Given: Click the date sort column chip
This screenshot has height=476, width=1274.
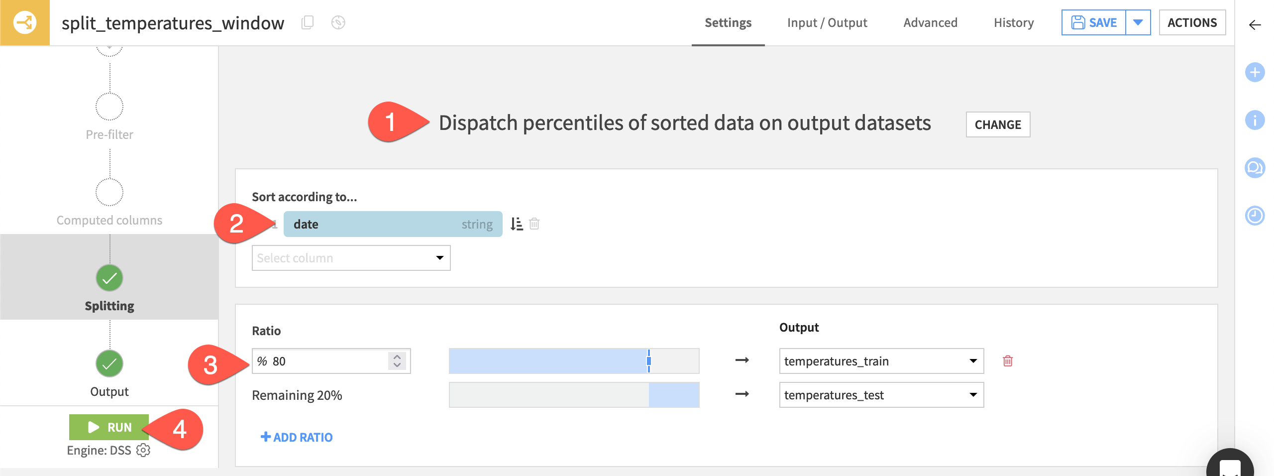Looking at the screenshot, I should click(x=393, y=224).
